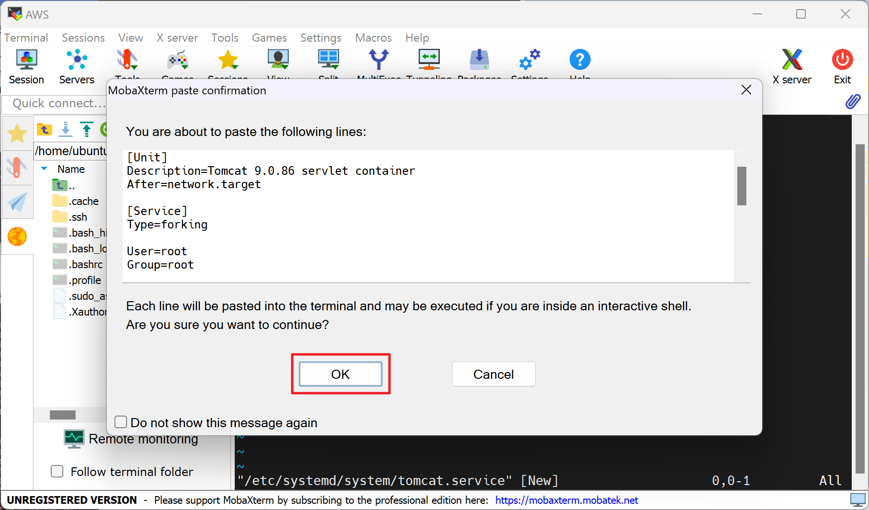Select the .bash_logout file row
The width and height of the screenshot is (869, 510).
(x=79, y=249)
